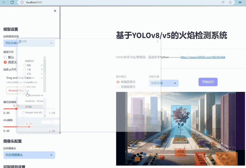
Task: Open the test_img folder entry
Action: (x=29, y=87)
